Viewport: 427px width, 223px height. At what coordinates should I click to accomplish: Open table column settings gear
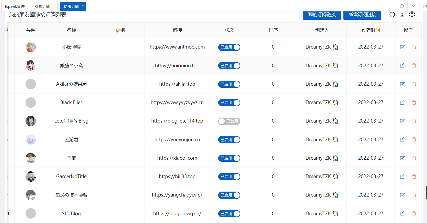tap(412, 15)
